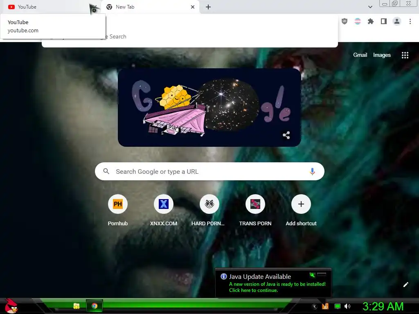Click the magnifier icon in search box
The height and width of the screenshot is (314, 419).
coord(106,171)
